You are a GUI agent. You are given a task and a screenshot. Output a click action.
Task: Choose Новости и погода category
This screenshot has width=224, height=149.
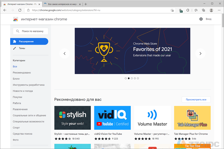(x=23, y=91)
